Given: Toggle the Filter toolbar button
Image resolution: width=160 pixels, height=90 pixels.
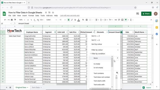Looking at the screenshot, I should tap(126, 20).
